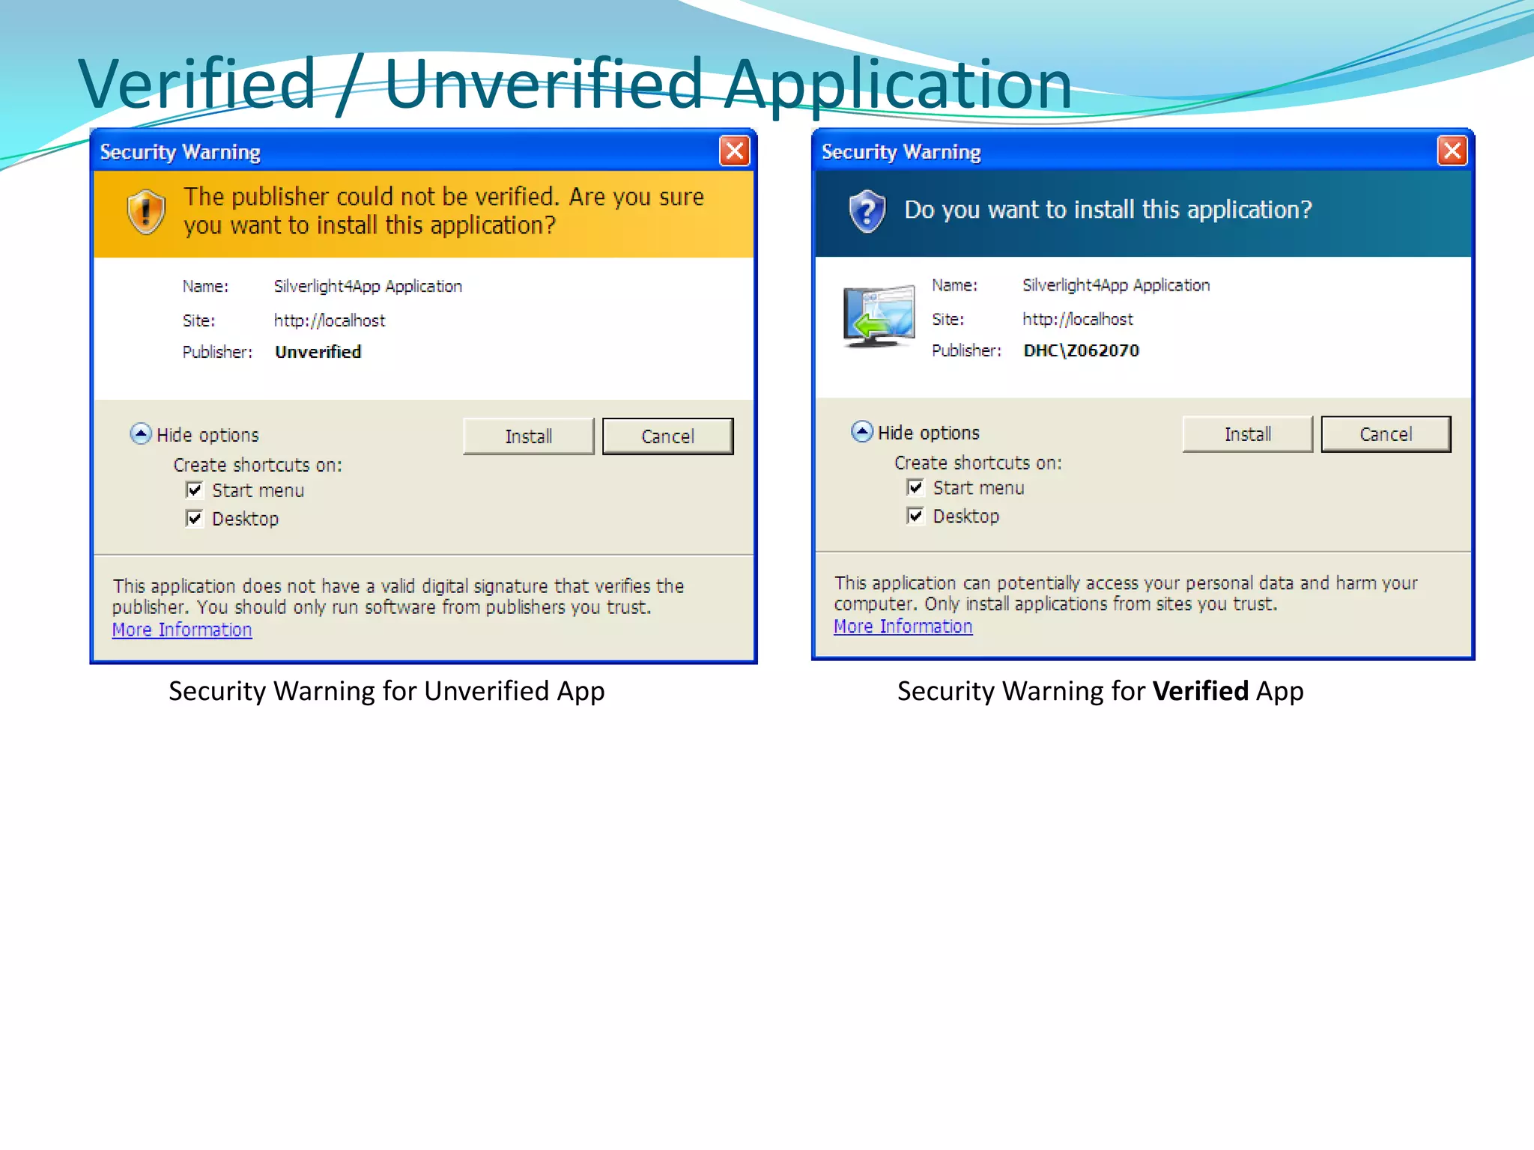Click the blue question-mark shield icon

pyautogui.click(x=867, y=210)
